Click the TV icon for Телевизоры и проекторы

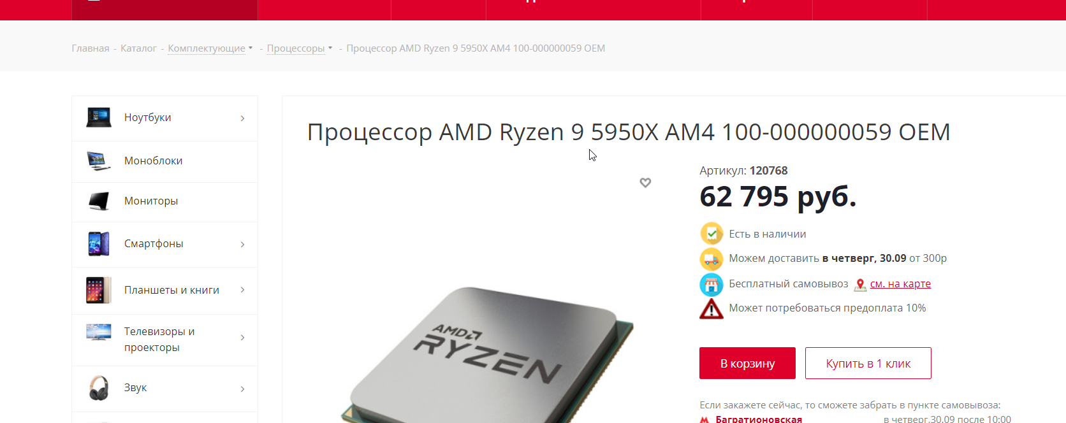click(99, 332)
